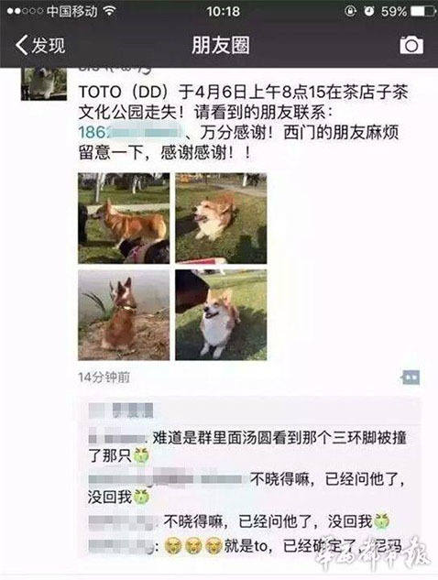This screenshot has width=438, height=580.
Task: Open the poster's corgi avatar
Action: [44, 84]
